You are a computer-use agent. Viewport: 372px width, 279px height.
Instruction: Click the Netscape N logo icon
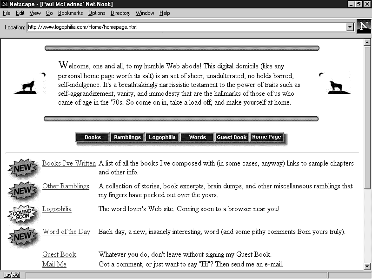point(364,27)
